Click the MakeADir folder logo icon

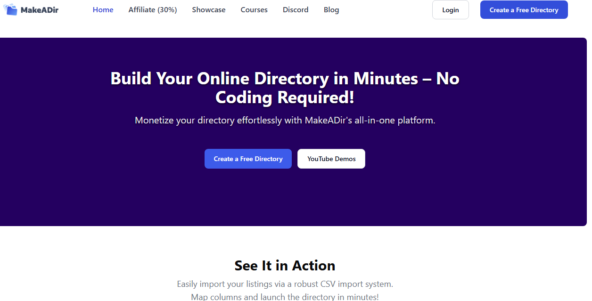click(10, 9)
